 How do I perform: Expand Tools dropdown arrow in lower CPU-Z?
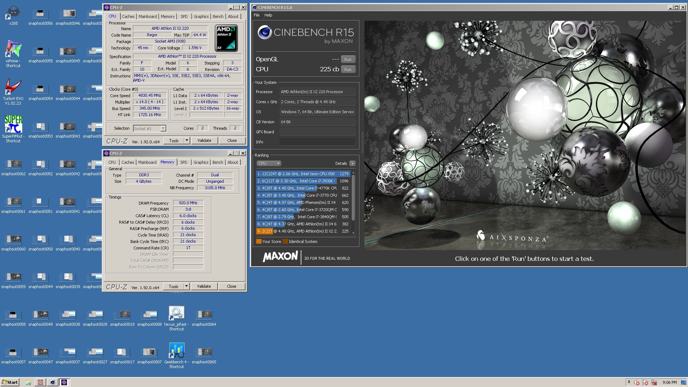(186, 286)
